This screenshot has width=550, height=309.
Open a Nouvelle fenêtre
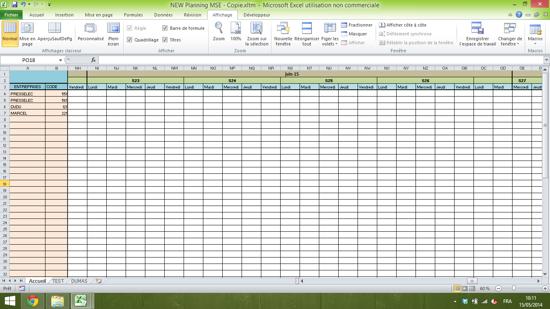[282, 34]
